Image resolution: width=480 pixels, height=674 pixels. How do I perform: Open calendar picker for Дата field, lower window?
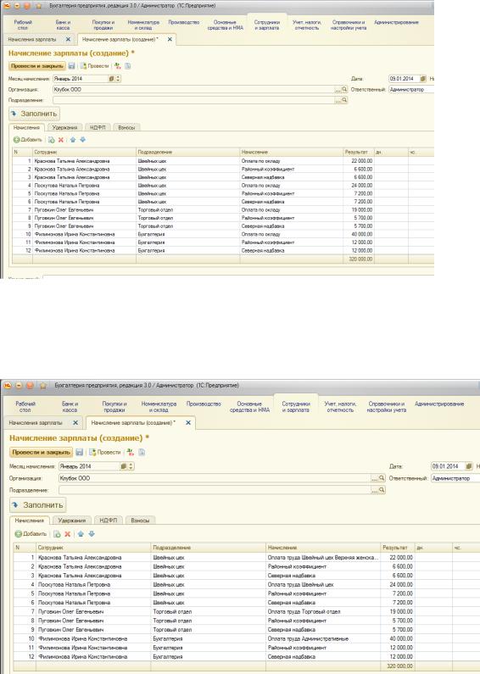(468, 466)
